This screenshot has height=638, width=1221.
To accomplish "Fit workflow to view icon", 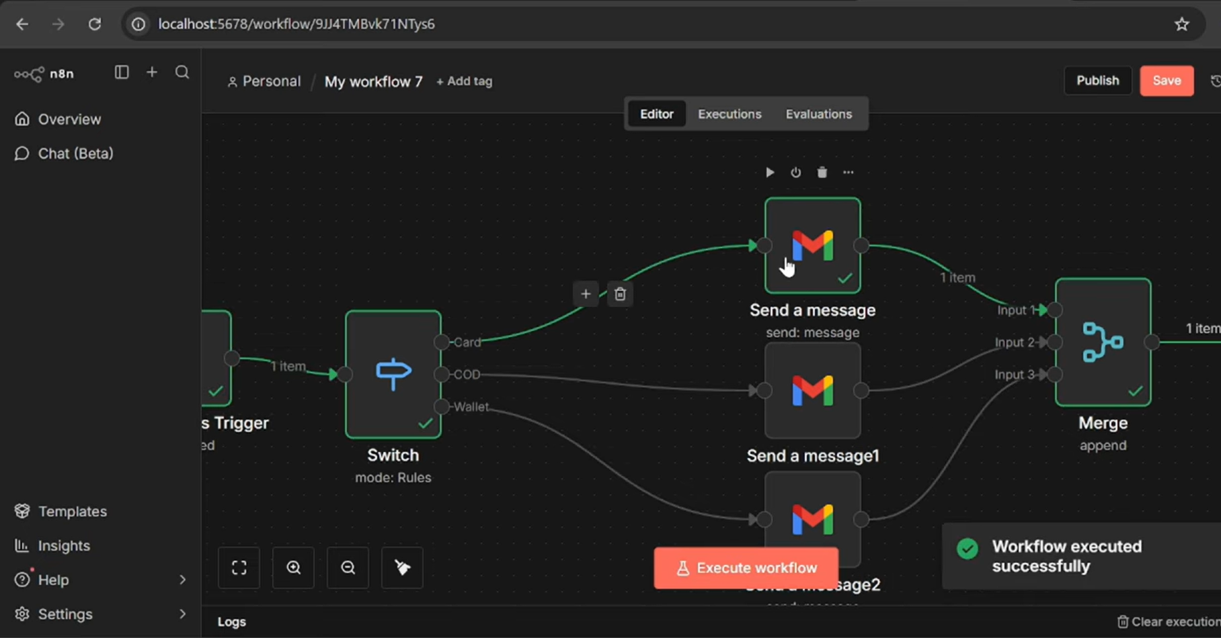I will [239, 567].
